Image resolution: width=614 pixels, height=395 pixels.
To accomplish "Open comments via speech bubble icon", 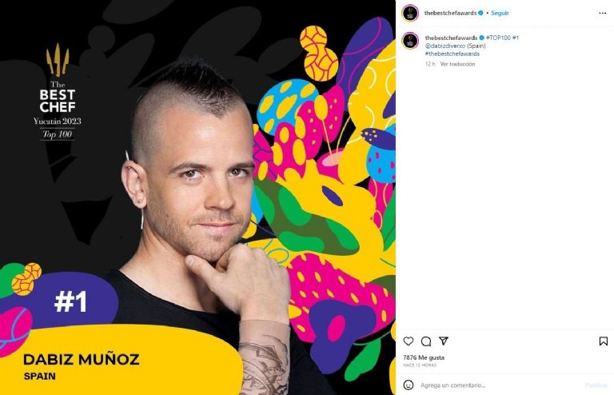I will click(426, 341).
